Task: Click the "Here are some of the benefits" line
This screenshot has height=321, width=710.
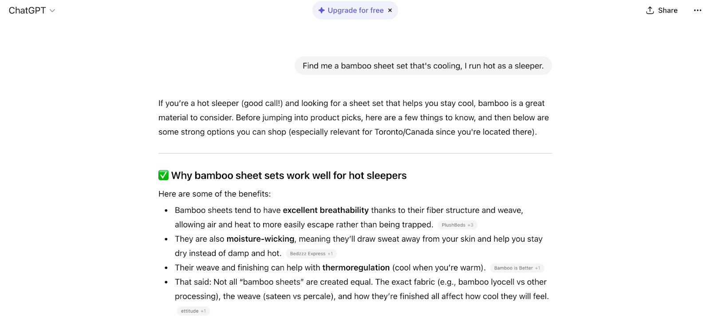Action: [x=214, y=194]
